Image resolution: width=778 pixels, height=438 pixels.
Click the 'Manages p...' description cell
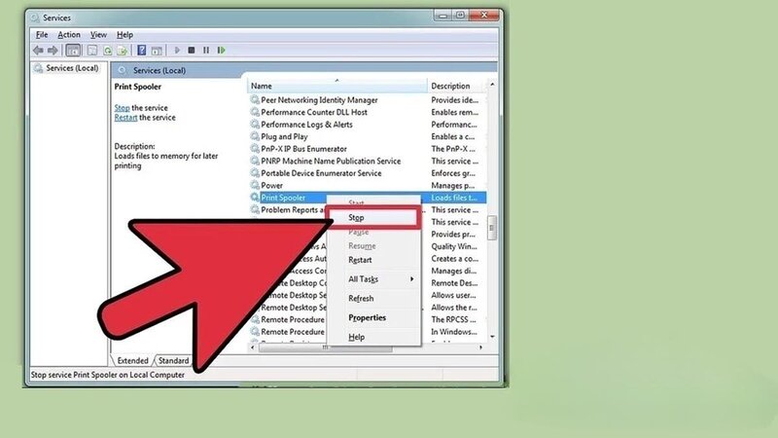(452, 185)
